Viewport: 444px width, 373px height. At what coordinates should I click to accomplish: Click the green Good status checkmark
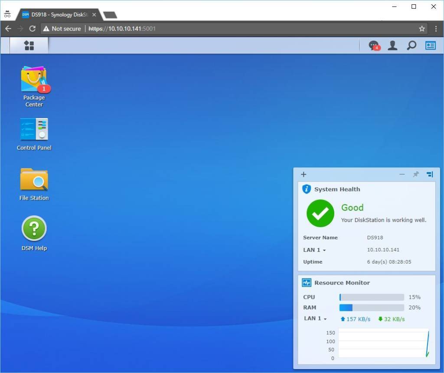320,213
